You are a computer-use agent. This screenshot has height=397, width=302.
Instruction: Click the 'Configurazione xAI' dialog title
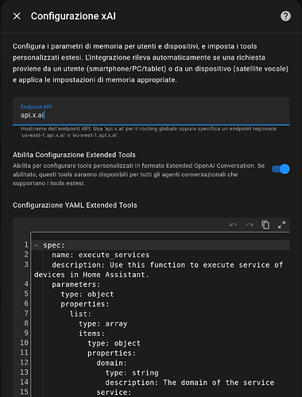[x=73, y=16]
